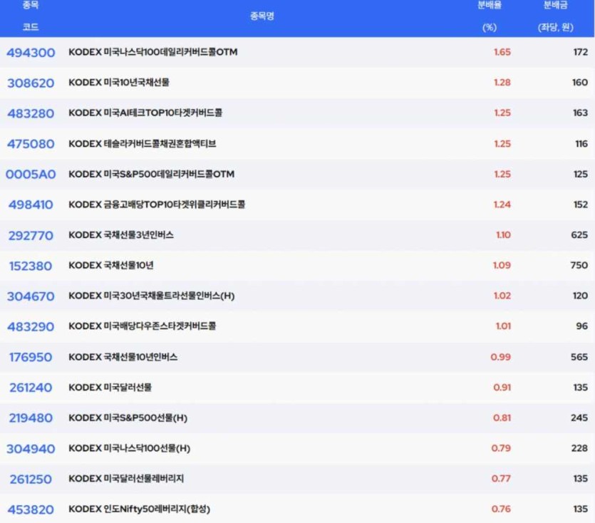Open stock code 498410
The width and height of the screenshot is (595, 523).
pos(31,205)
